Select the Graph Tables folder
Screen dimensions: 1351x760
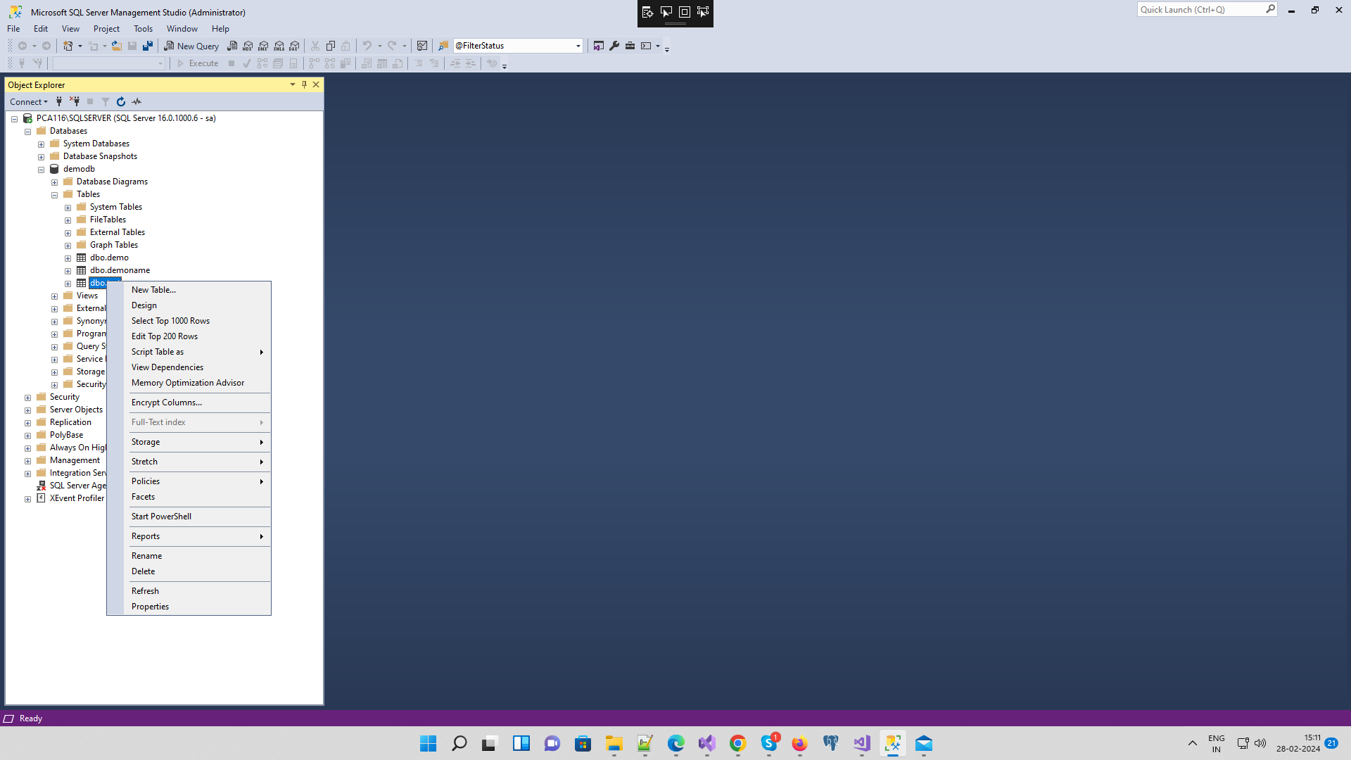coord(113,245)
